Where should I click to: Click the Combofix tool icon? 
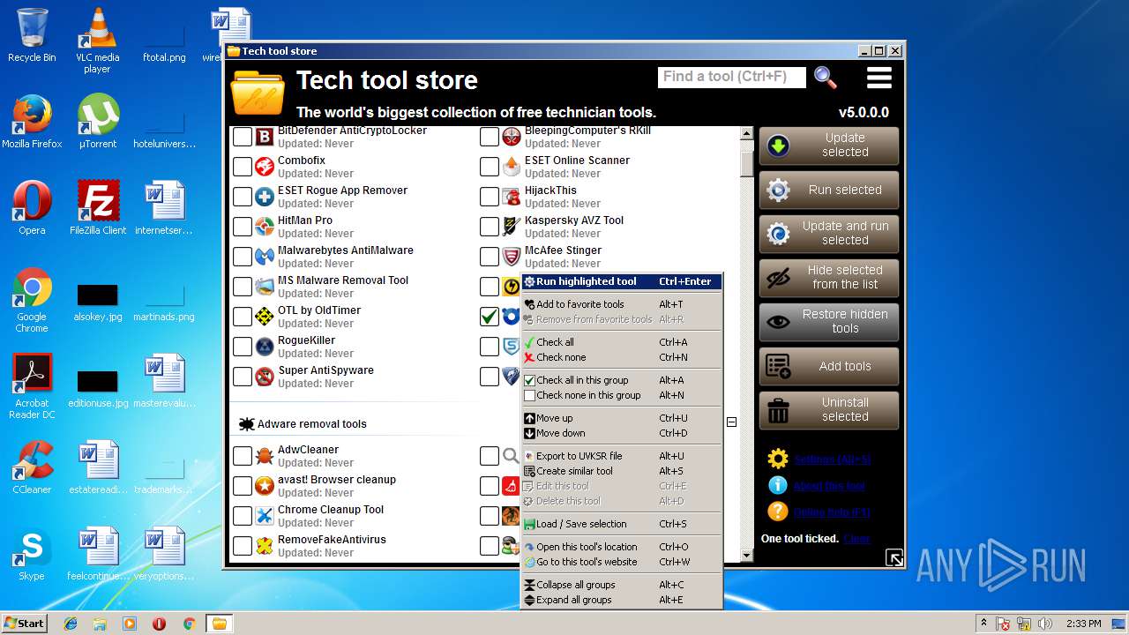tap(264, 167)
